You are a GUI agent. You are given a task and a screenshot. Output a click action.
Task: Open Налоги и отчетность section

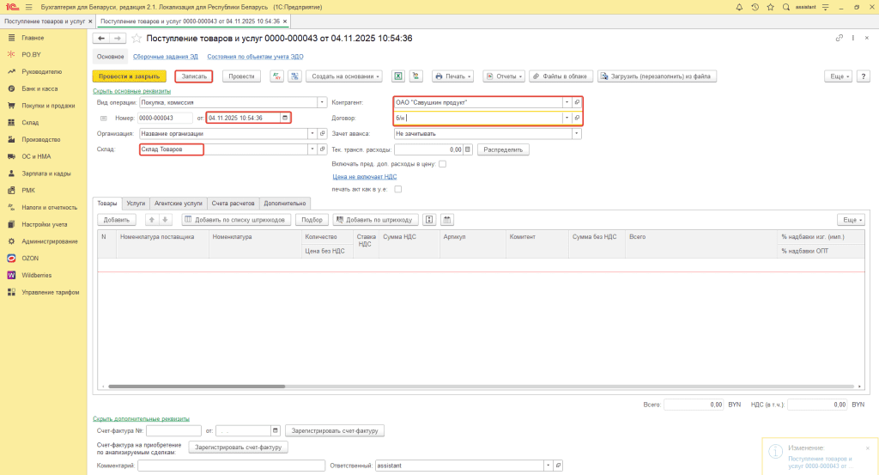click(x=49, y=207)
